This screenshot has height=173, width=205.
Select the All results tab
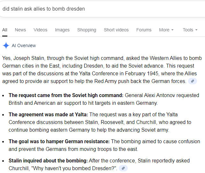5,30
